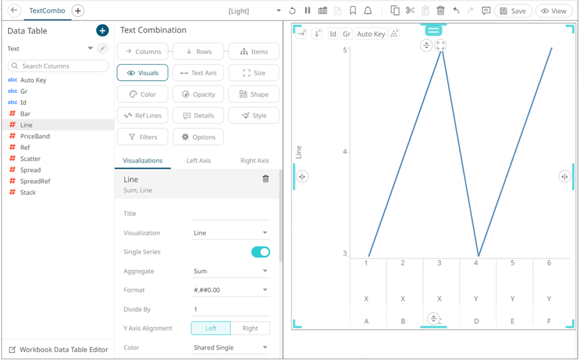580x361 pixels.
Task: Click the bookmark icon
Action: click(353, 11)
